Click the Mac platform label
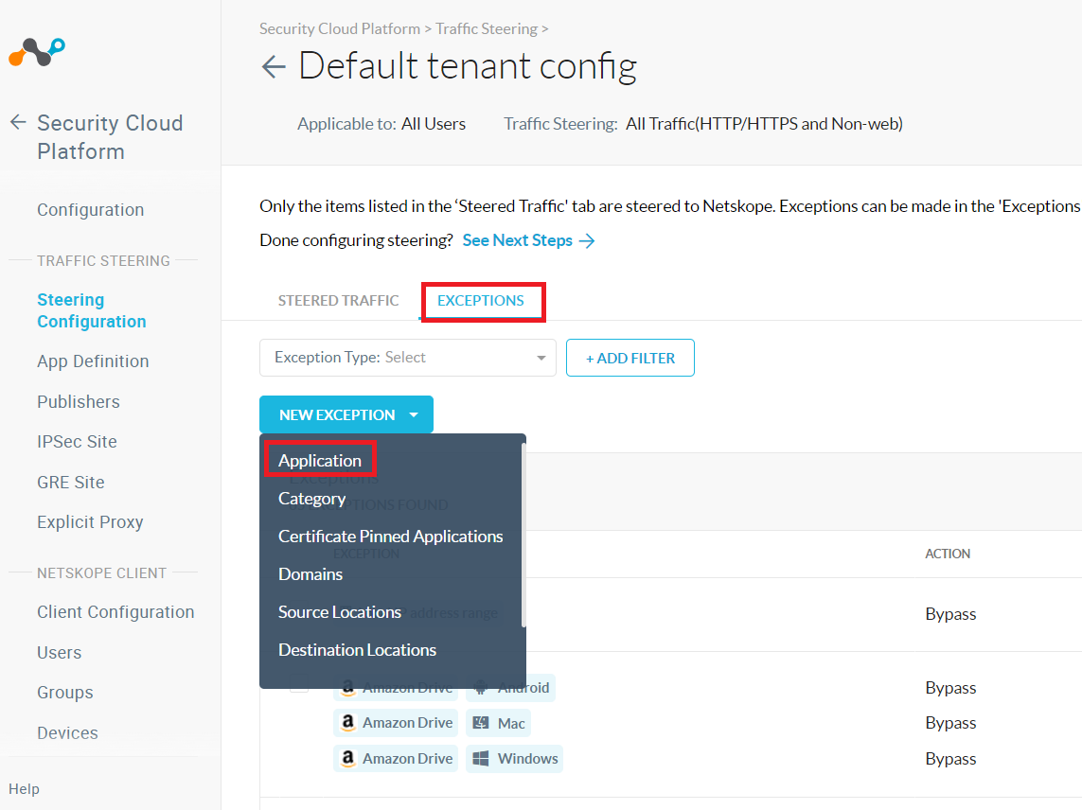This screenshot has width=1082, height=810. (x=510, y=723)
